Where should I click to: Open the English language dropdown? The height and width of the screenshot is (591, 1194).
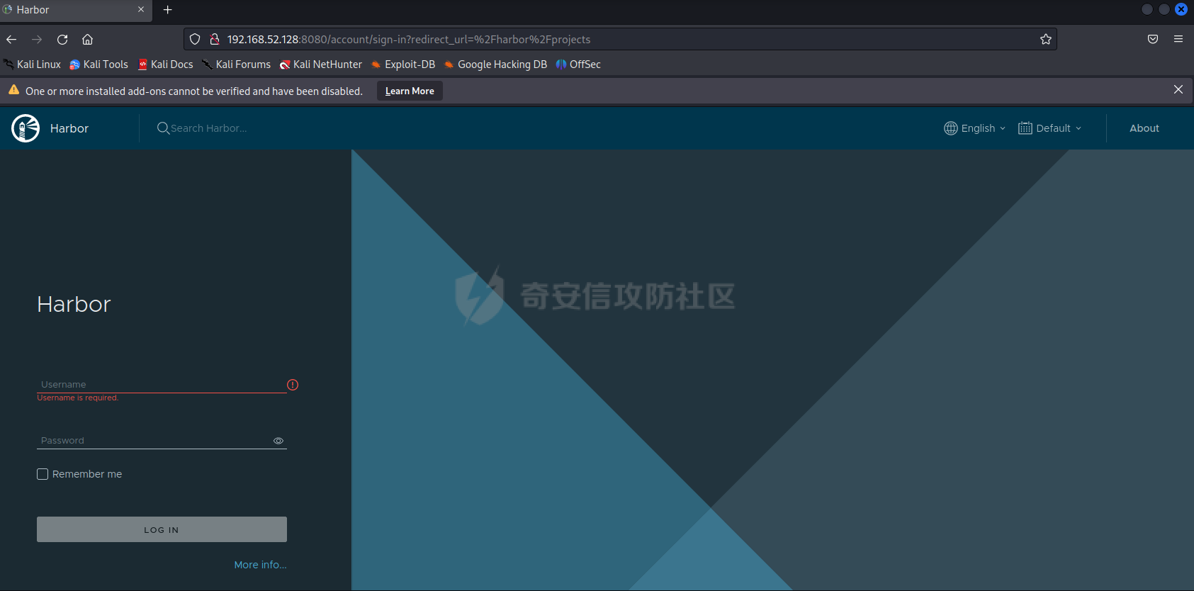[975, 128]
